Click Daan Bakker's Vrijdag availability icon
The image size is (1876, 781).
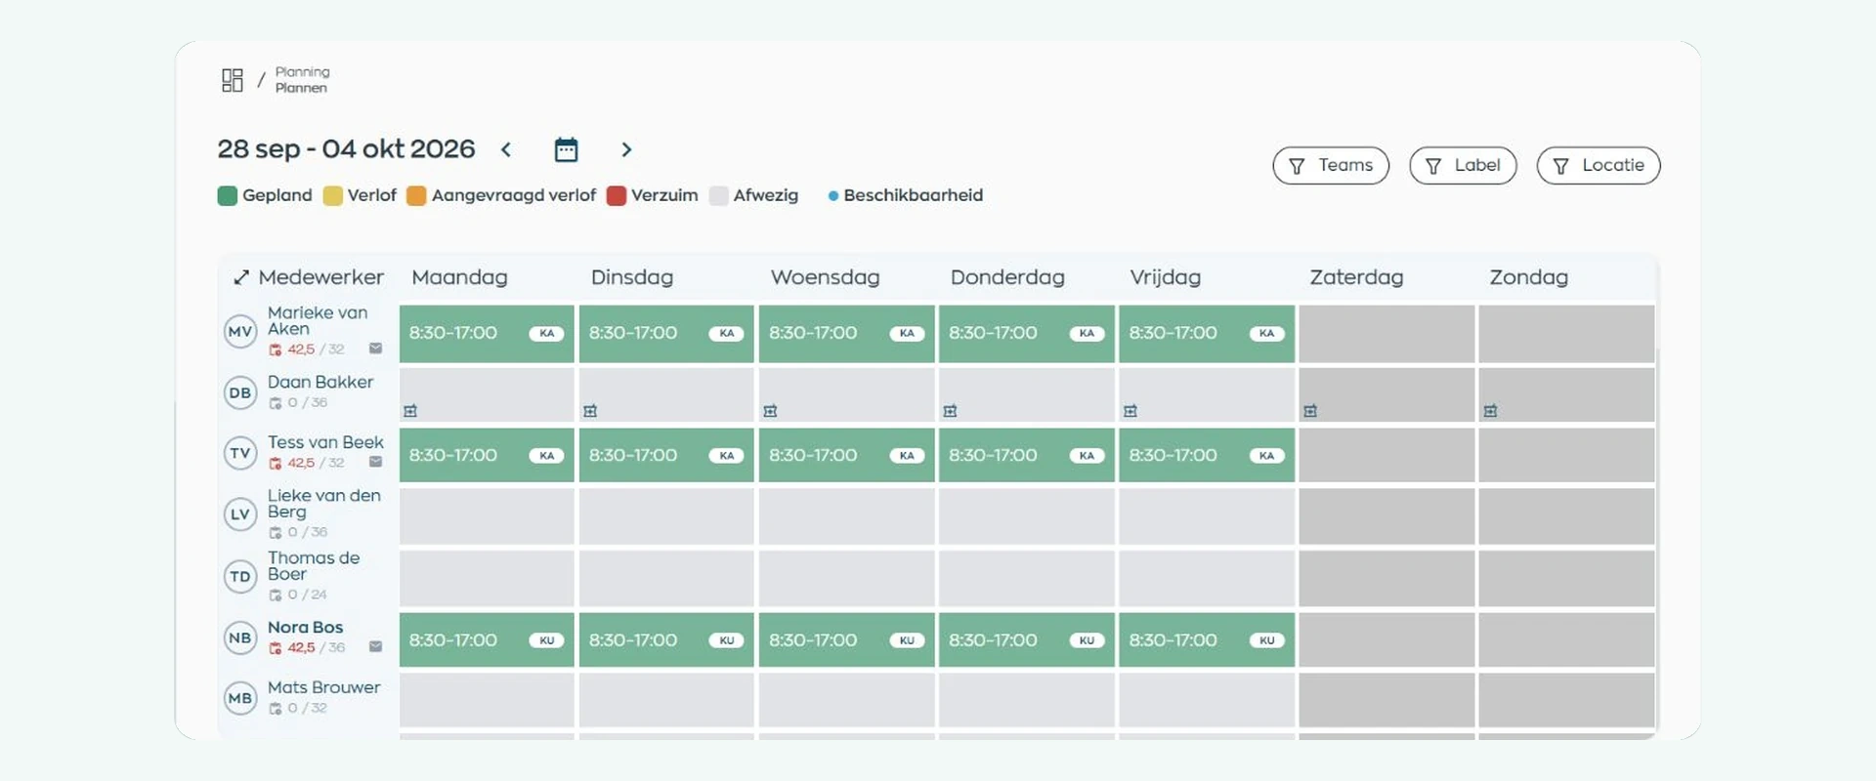pos(1130,411)
